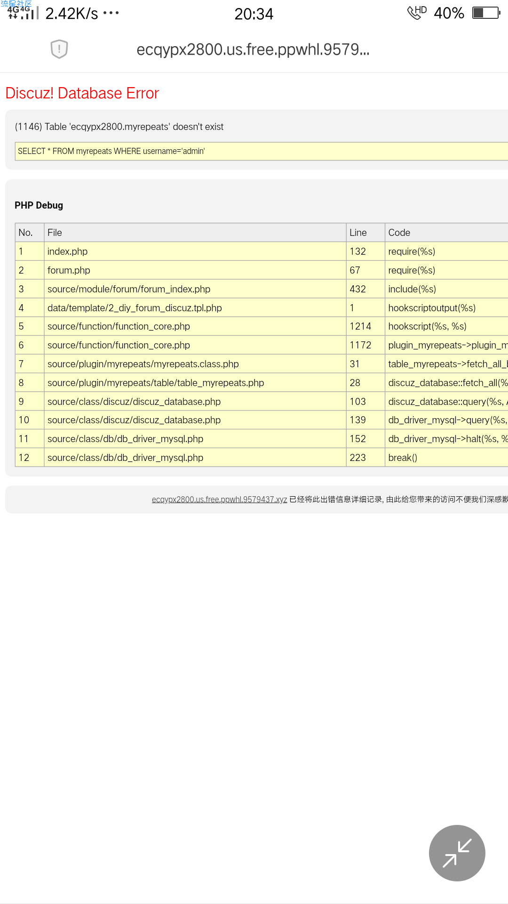The image size is (508, 904).
Task: Tap the site security shield icon
Action: [x=59, y=49]
